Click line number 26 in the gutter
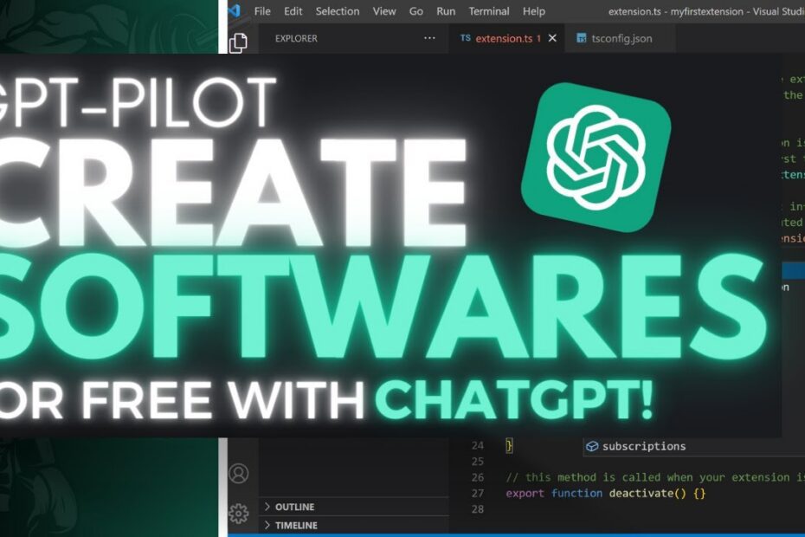The height and width of the screenshot is (537, 805). coord(478,477)
